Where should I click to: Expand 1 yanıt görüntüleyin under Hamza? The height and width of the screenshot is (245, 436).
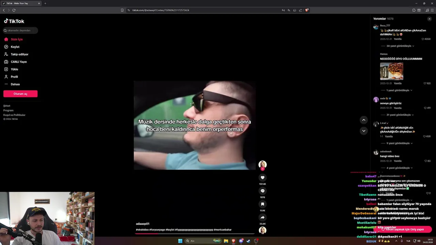click(x=399, y=91)
